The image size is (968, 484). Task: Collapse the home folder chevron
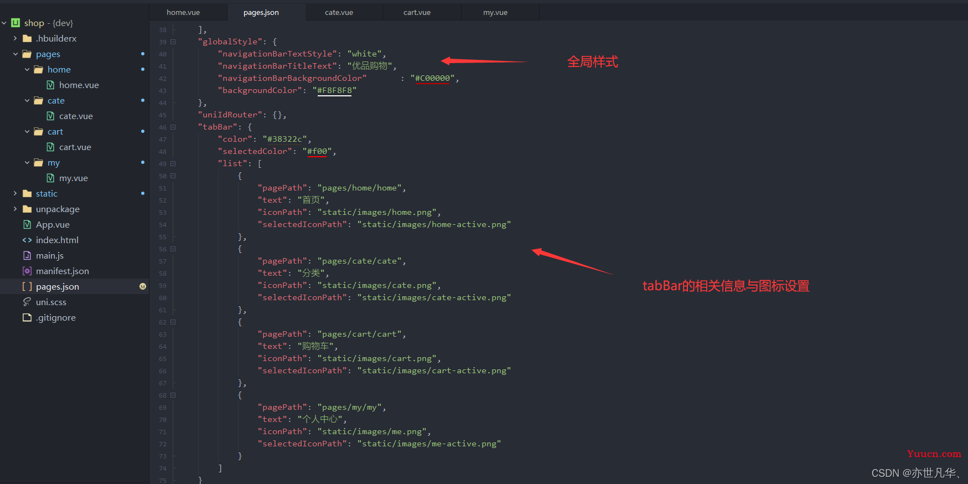coord(27,69)
